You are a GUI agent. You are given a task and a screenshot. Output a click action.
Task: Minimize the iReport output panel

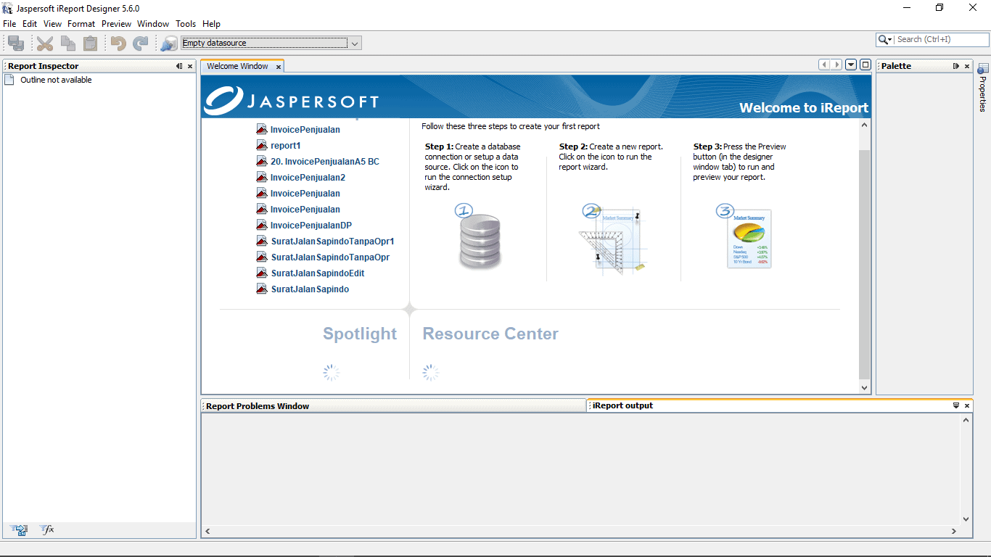click(x=956, y=405)
